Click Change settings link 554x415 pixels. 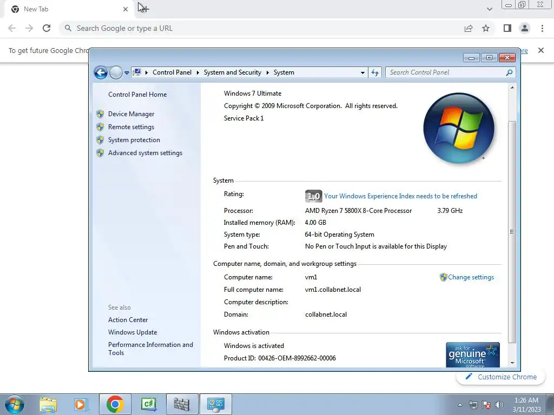coord(471,277)
